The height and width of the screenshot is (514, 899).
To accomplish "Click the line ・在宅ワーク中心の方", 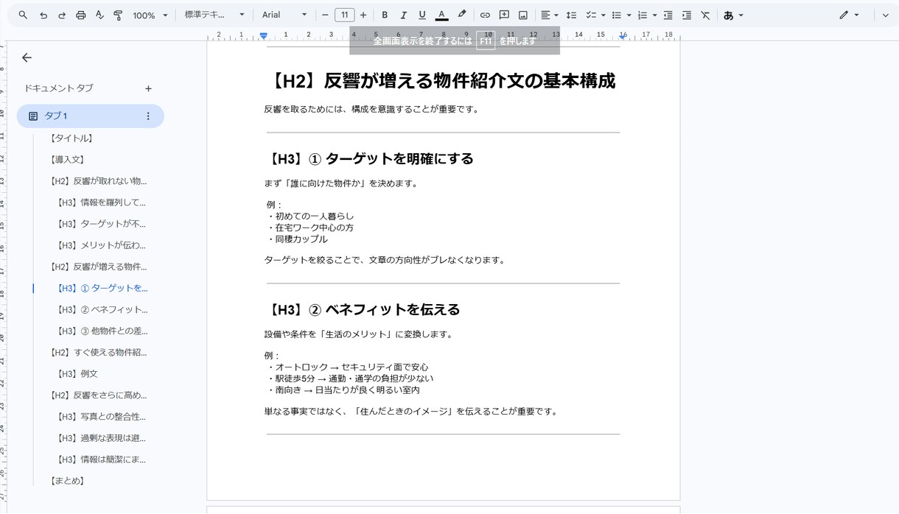I will point(309,228).
